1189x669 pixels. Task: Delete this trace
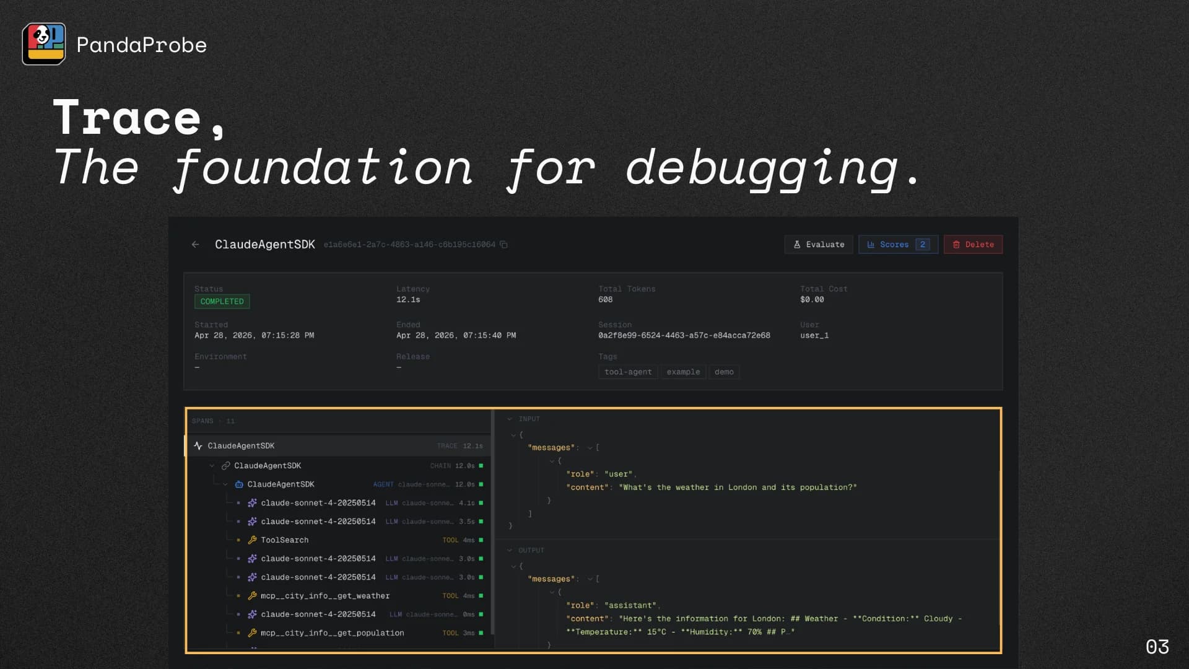tap(973, 245)
